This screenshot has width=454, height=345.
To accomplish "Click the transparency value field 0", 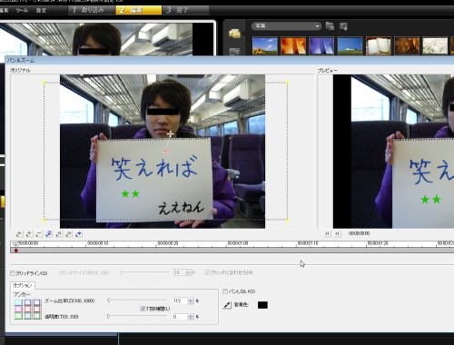I will pos(180,317).
